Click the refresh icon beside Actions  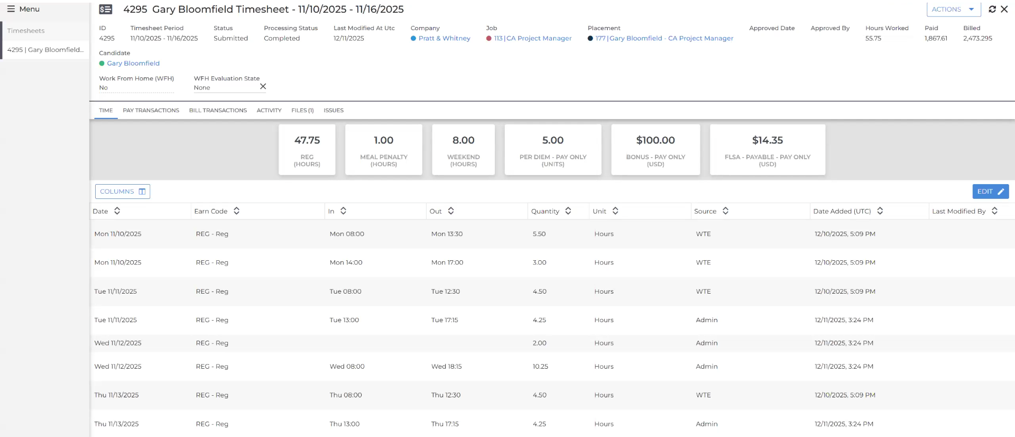992,9
